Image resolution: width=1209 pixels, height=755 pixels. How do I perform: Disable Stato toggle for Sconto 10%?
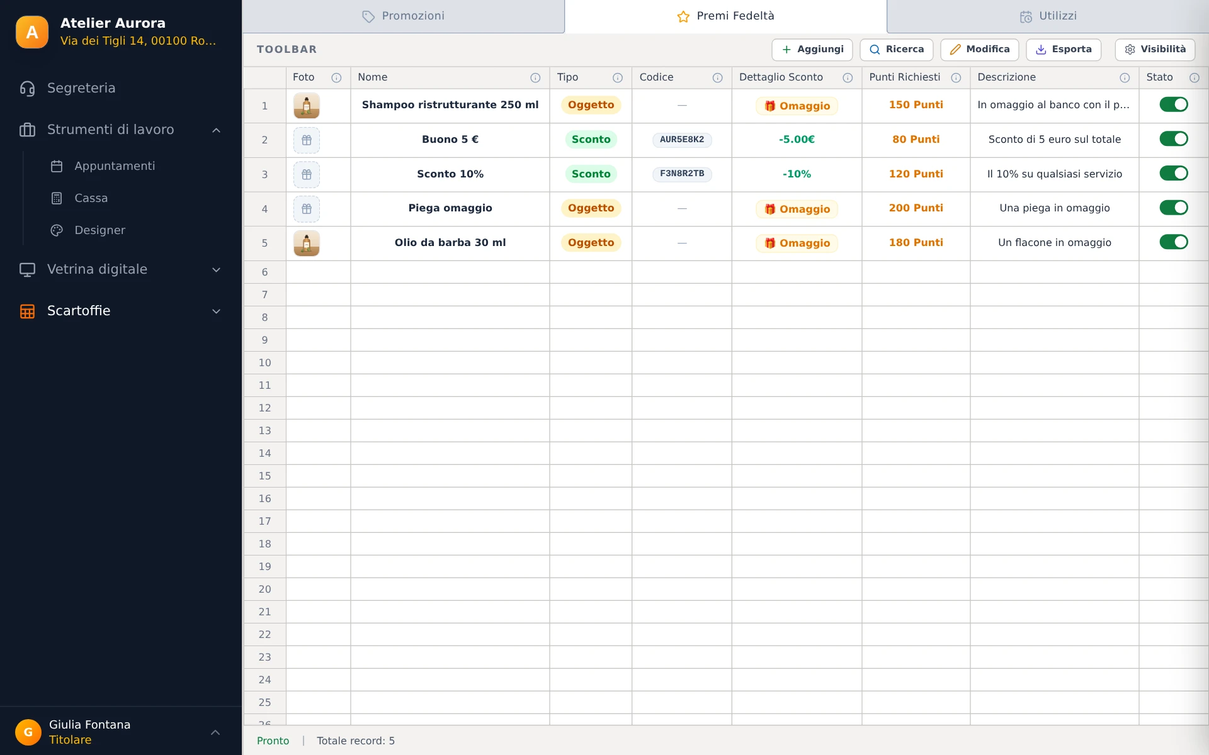1174,174
